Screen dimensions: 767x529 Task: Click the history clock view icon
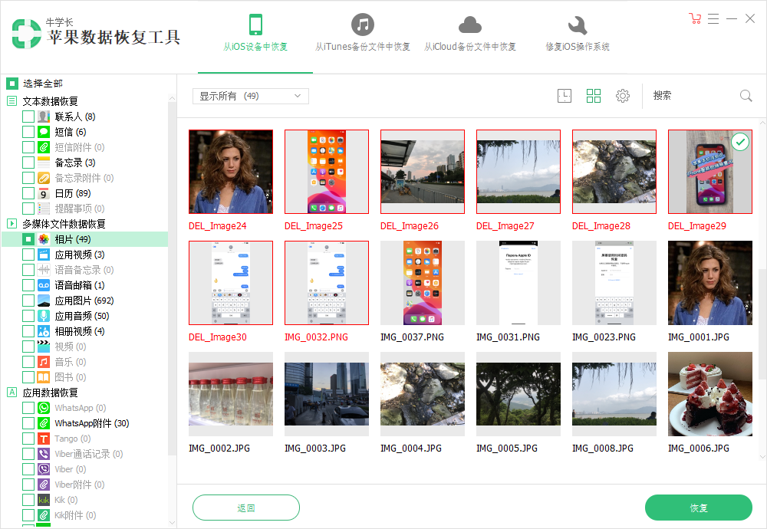[565, 96]
